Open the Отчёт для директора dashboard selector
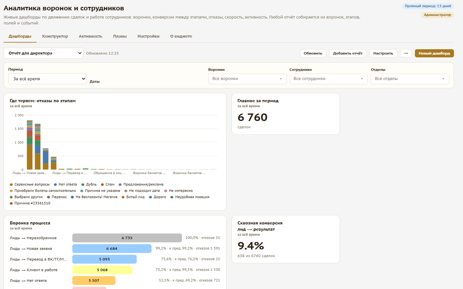The height and width of the screenshot is (289, 463). (43, 53)
